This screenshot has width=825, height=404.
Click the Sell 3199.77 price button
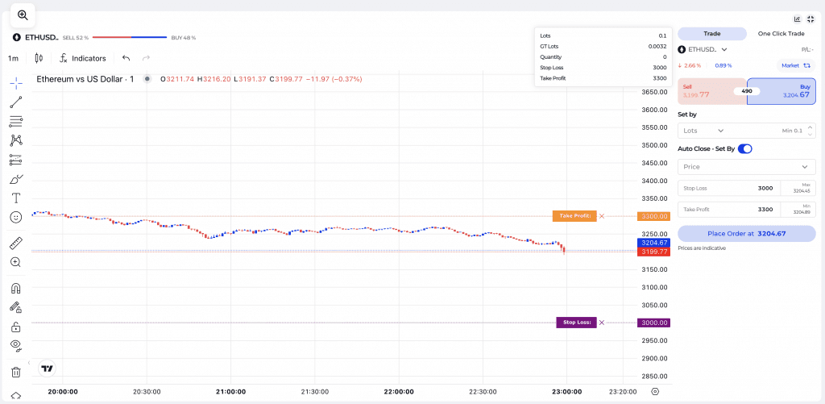pyautogui.click(x=711, y=91)
